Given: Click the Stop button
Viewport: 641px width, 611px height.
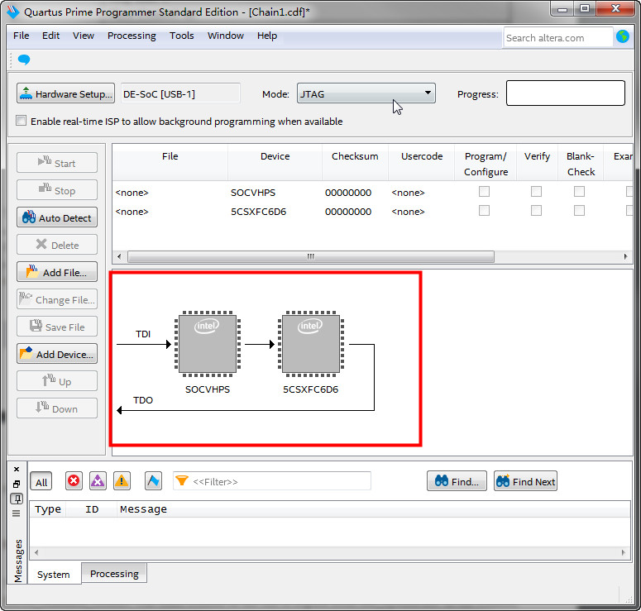Looking at the screenshot, I should tap(57, 190).
